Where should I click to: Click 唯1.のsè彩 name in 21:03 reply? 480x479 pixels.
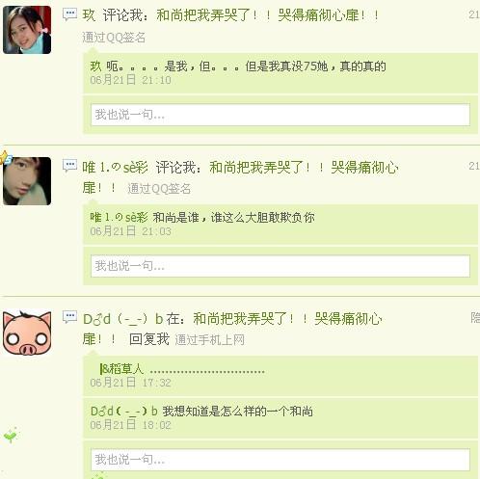[x=119, y=218]
